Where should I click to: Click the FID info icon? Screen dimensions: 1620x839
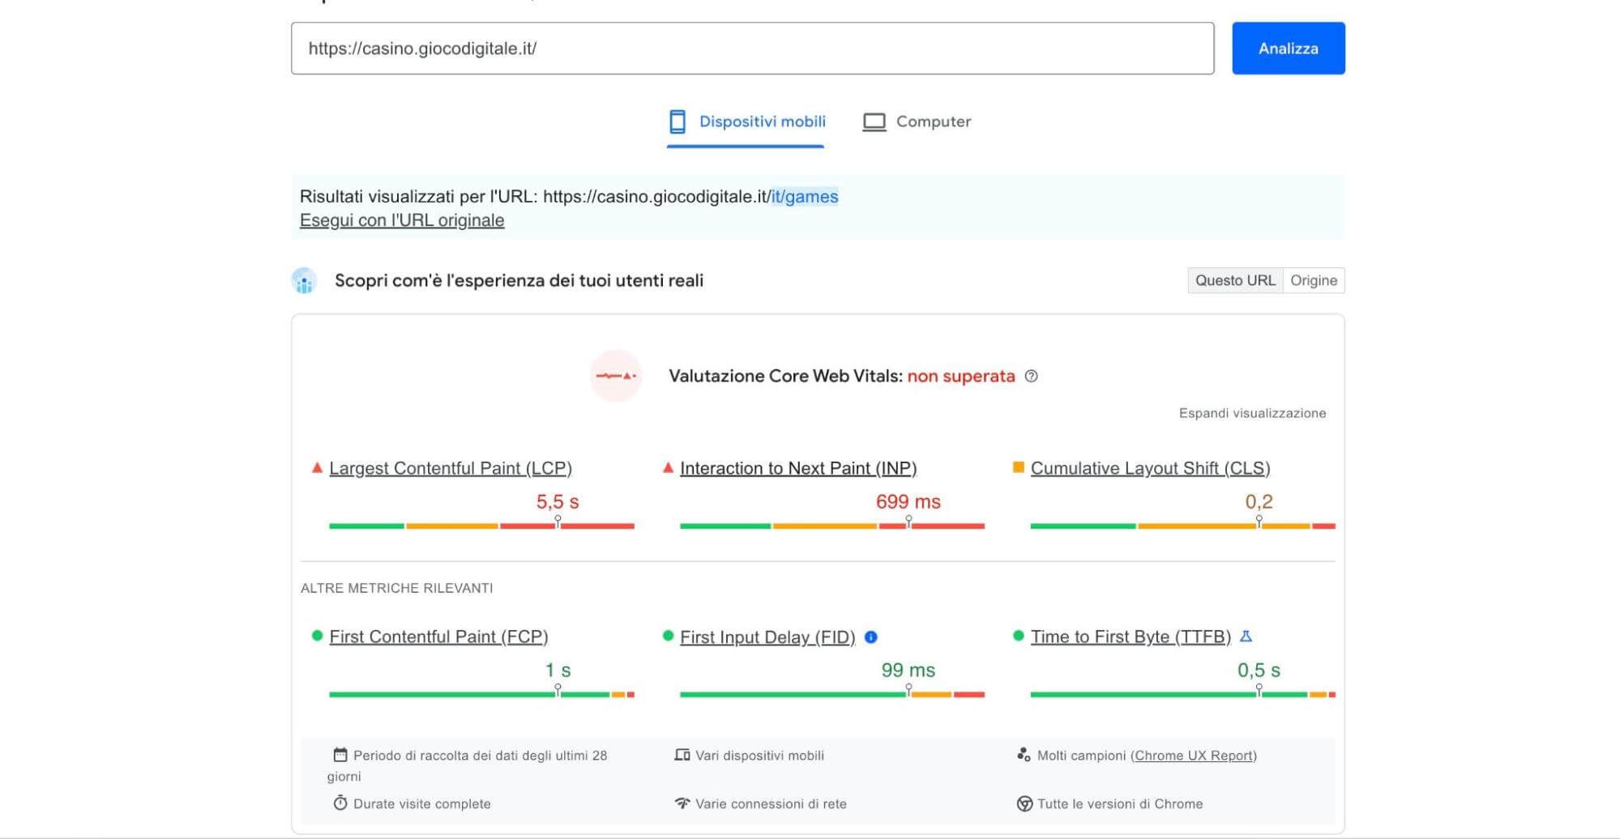coord(871,637)
